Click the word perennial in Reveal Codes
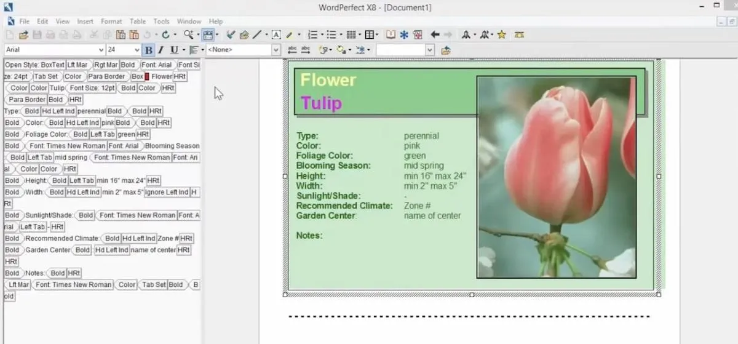 (x=91, y=111)
